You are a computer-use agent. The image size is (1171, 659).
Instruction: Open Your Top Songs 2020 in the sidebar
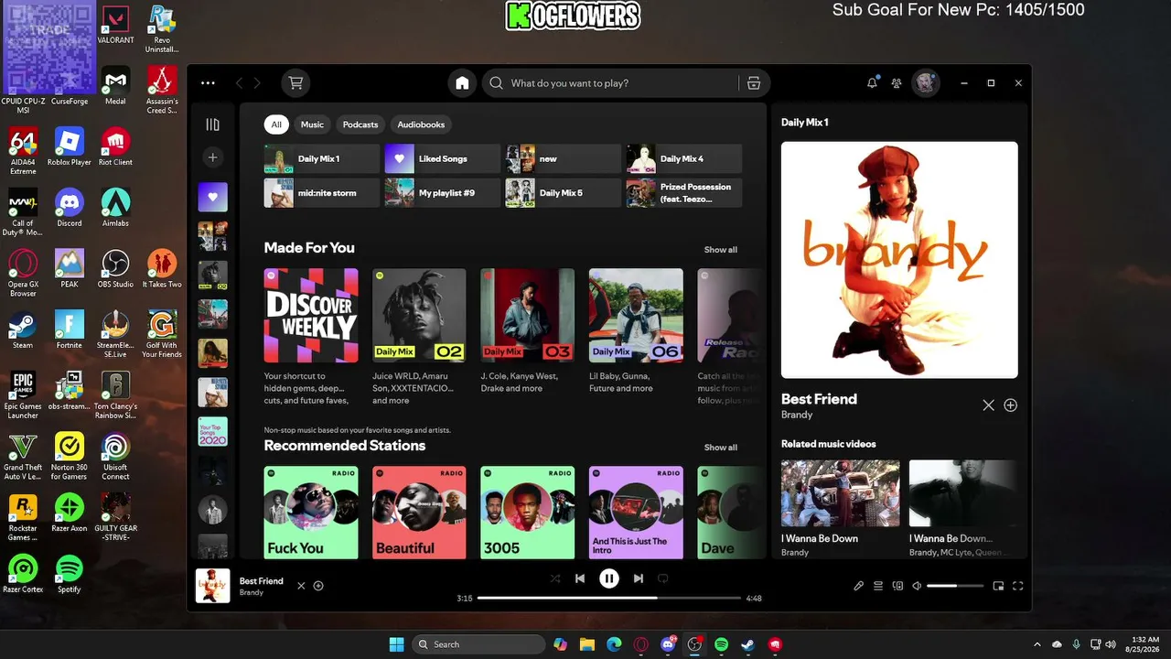point(213,432)
